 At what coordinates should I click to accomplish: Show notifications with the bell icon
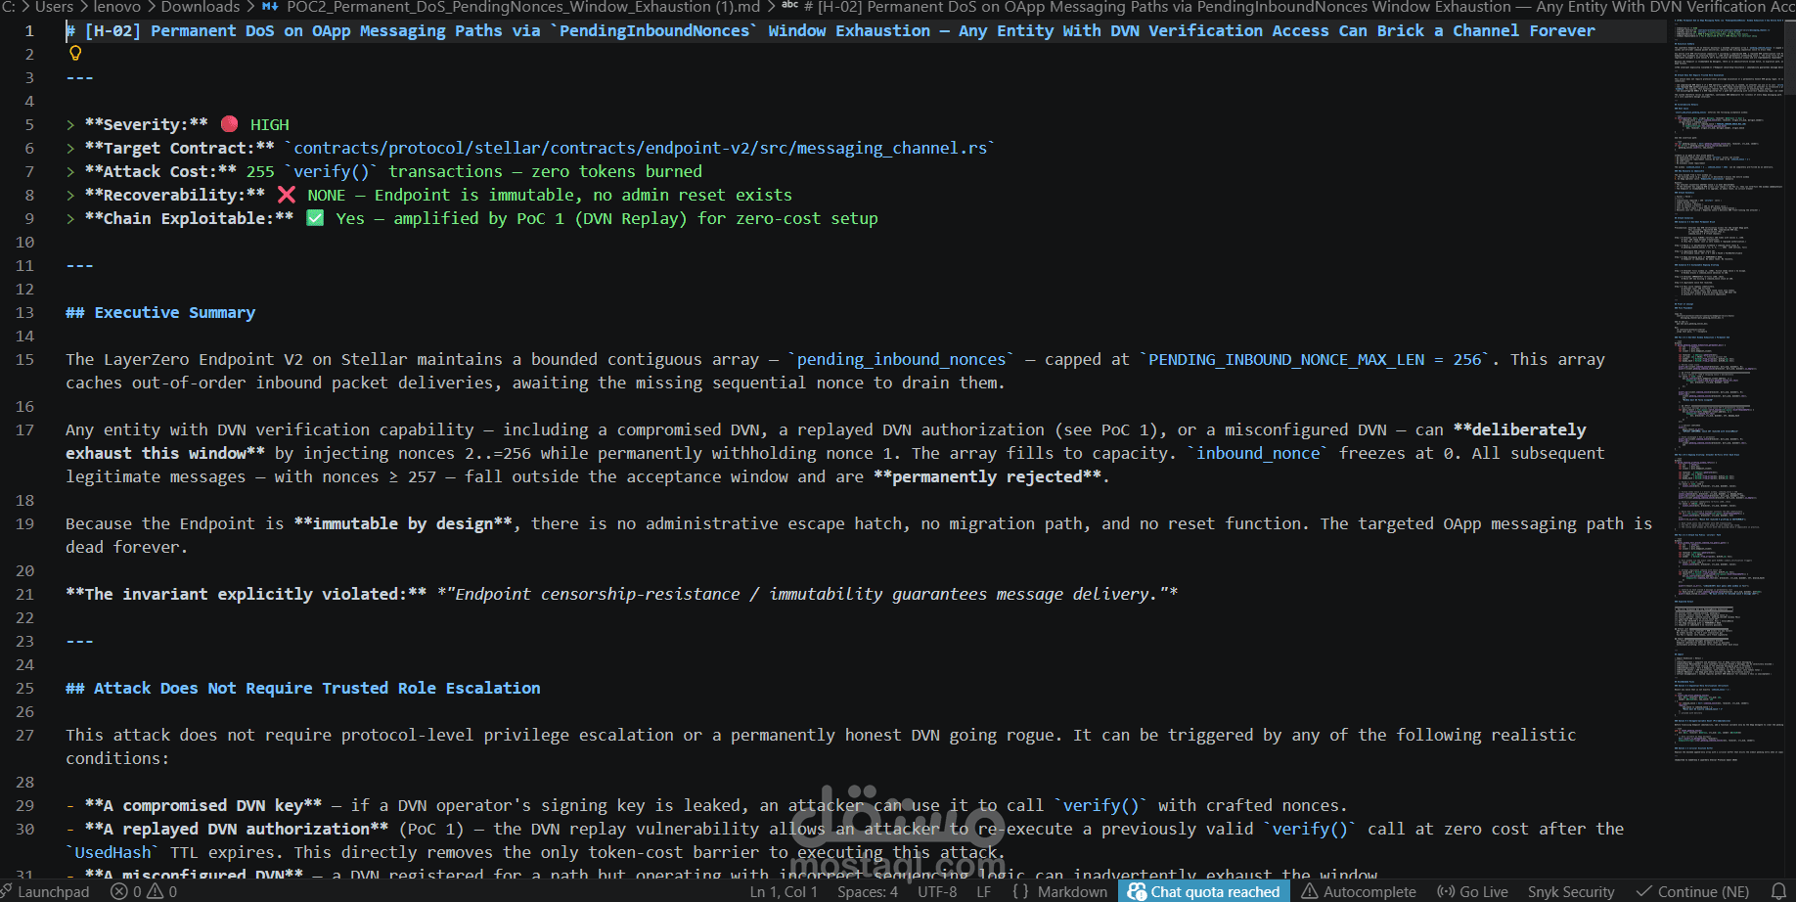pos(1778,891)
